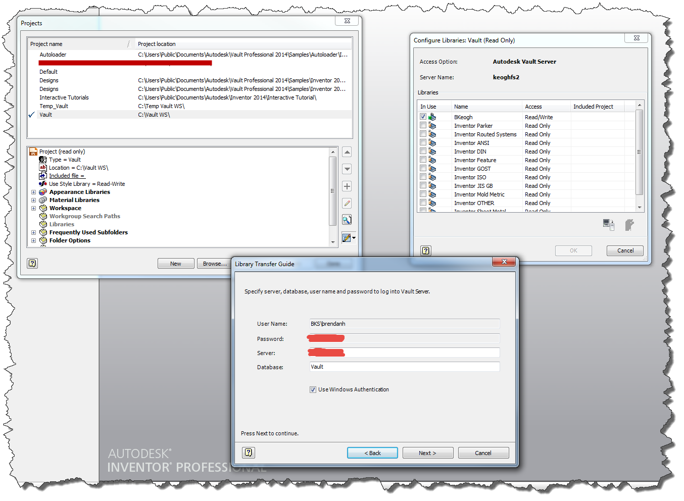Open help in the Configure Libraries dialog
The height and width of the screenshot is (501, 684).
coord(426,250)
